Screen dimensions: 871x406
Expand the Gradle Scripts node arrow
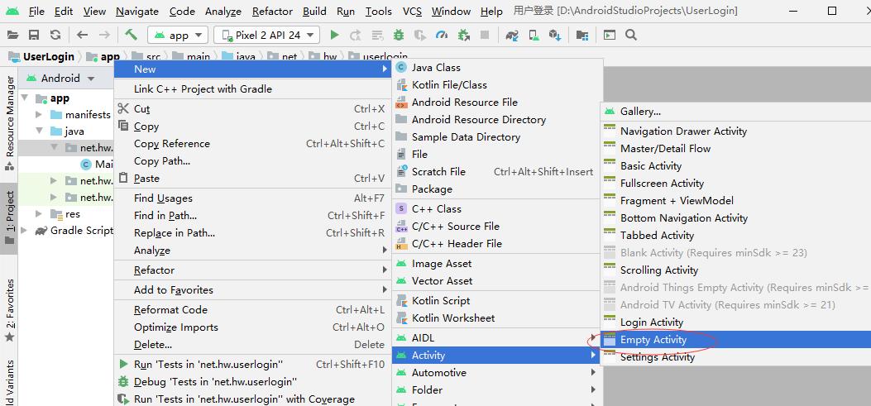25,231
